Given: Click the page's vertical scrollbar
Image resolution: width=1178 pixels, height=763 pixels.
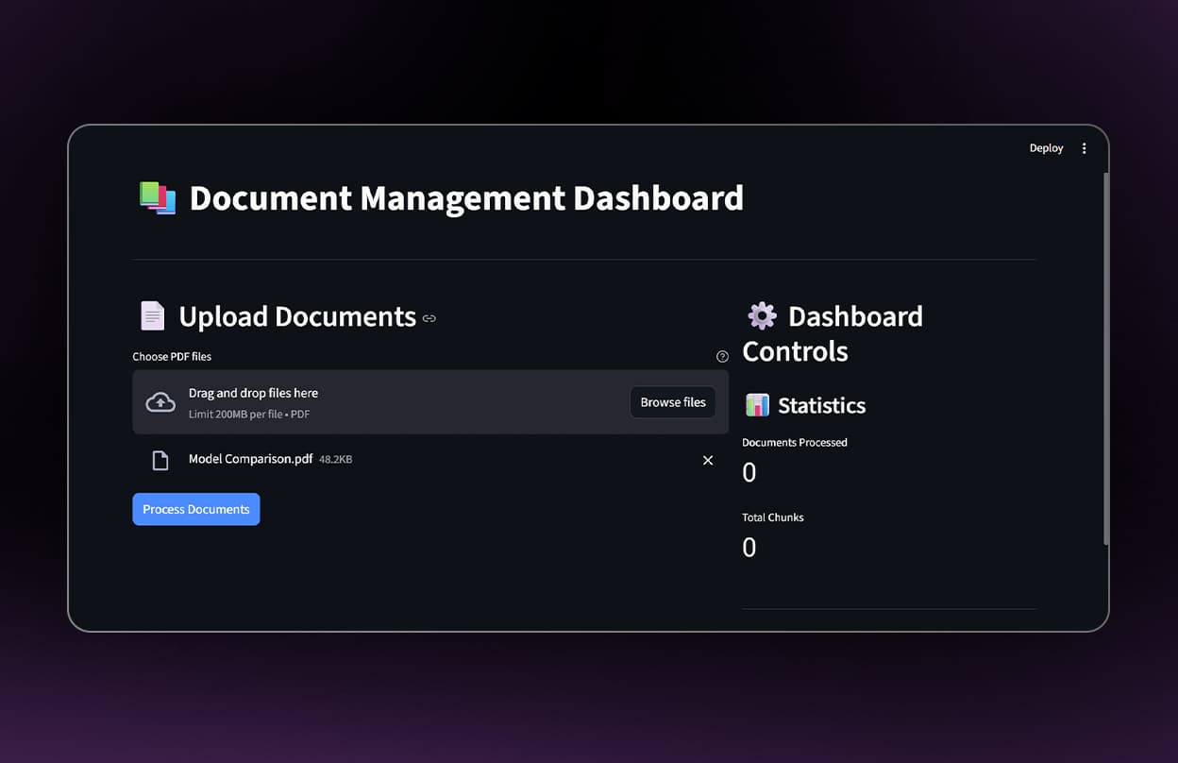Looking at the screenshot, I should click(1105, 359).
